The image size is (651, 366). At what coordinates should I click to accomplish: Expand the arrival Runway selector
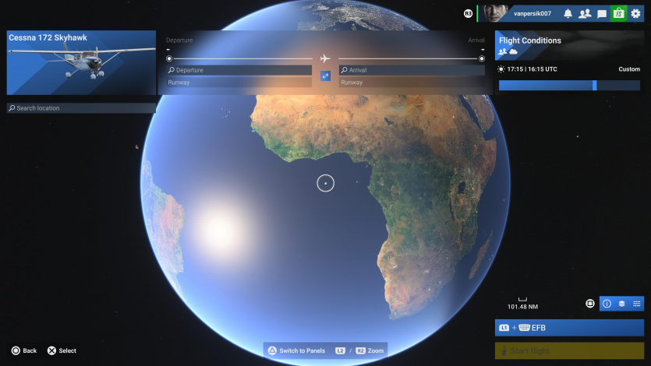412,82
